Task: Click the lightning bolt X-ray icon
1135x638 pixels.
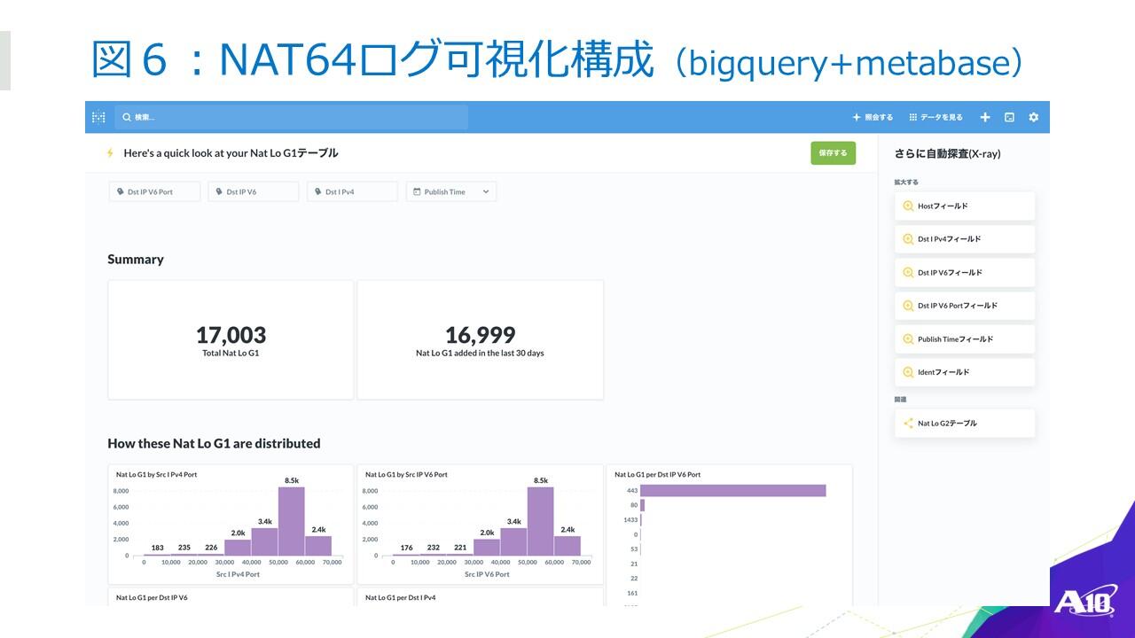Action: pos(110,153)
